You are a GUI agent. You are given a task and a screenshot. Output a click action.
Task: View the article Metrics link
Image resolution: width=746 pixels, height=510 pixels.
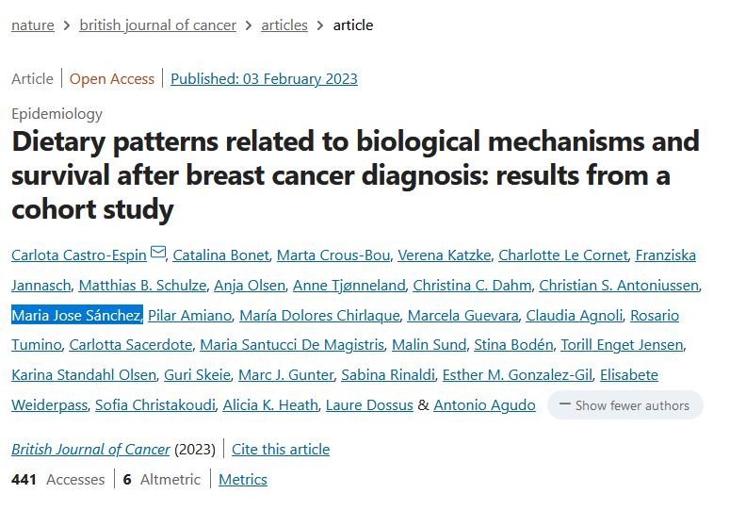pyautogui.click(x=243, y=480)
